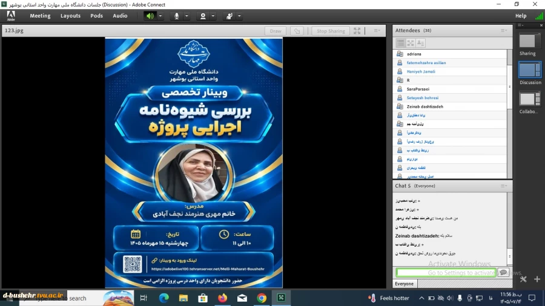Select attendee Setayesh behresi
Viewport: 545px width, 306px height.
450,98
